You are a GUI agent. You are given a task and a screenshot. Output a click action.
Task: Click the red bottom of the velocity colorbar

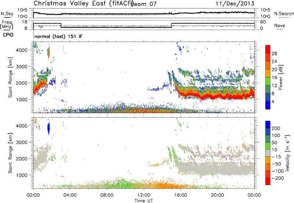tap(268, 181)
